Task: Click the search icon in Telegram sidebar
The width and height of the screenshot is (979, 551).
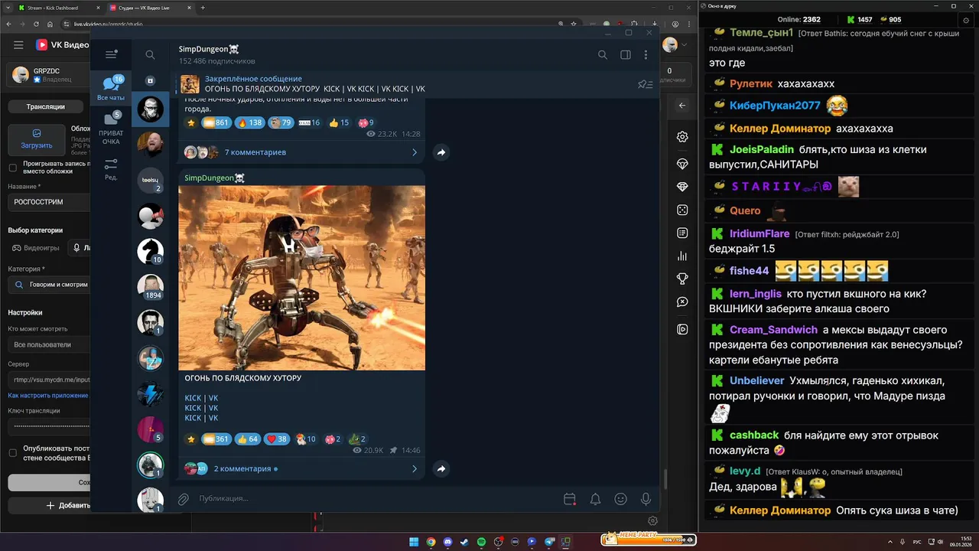Action: 150,54
